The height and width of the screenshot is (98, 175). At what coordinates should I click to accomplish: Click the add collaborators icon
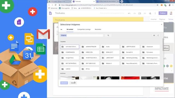tap(150, 13)
